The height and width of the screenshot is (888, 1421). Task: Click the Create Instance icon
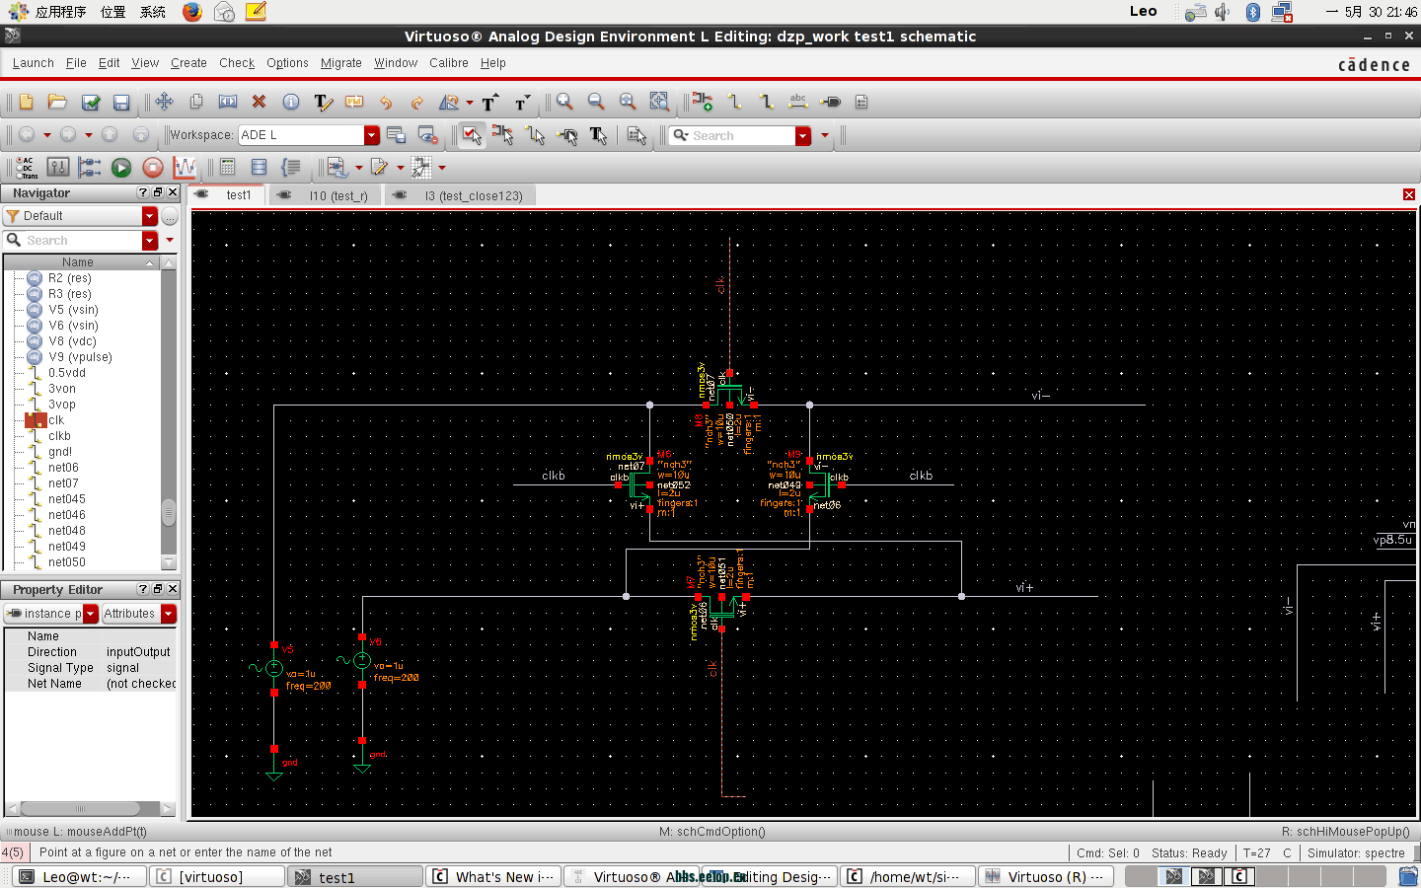[703, 102]
